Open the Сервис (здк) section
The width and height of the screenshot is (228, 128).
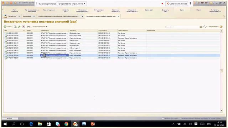pyautogui.click(x=149, y=10)
